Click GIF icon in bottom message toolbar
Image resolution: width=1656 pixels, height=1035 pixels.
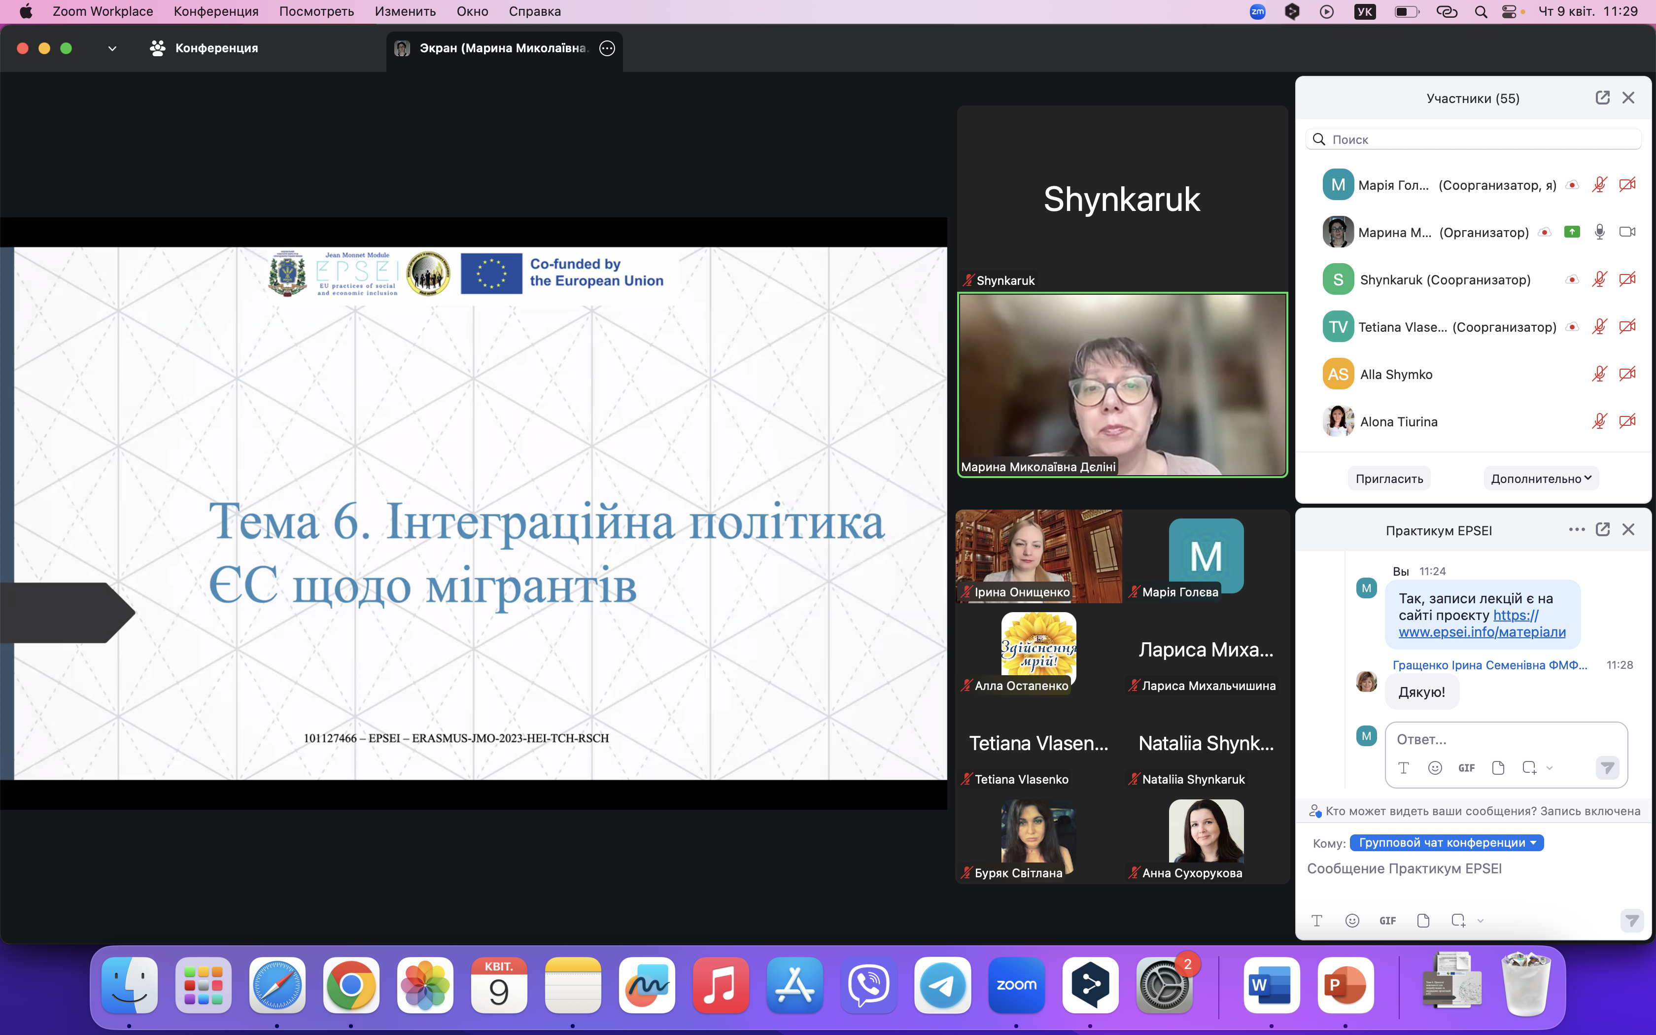[x=1387, y=921]
